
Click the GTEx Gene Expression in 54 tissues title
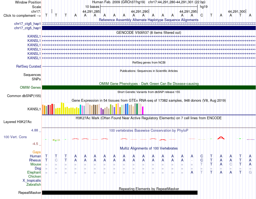[x=149, y=100]
